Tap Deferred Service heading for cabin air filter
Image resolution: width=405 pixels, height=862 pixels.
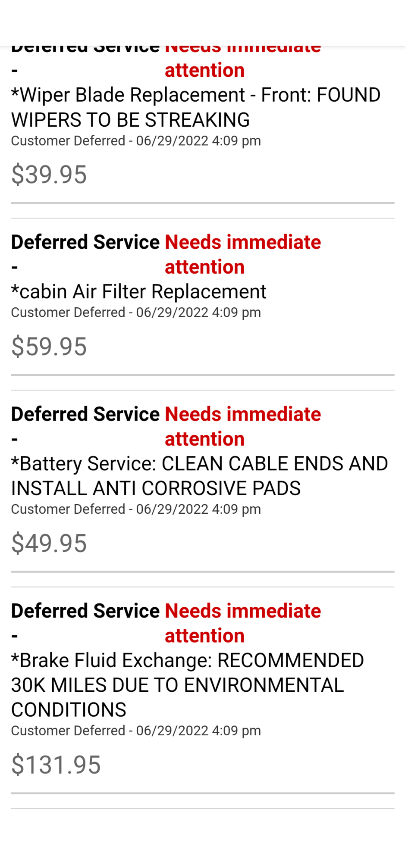tap(85, 242)
